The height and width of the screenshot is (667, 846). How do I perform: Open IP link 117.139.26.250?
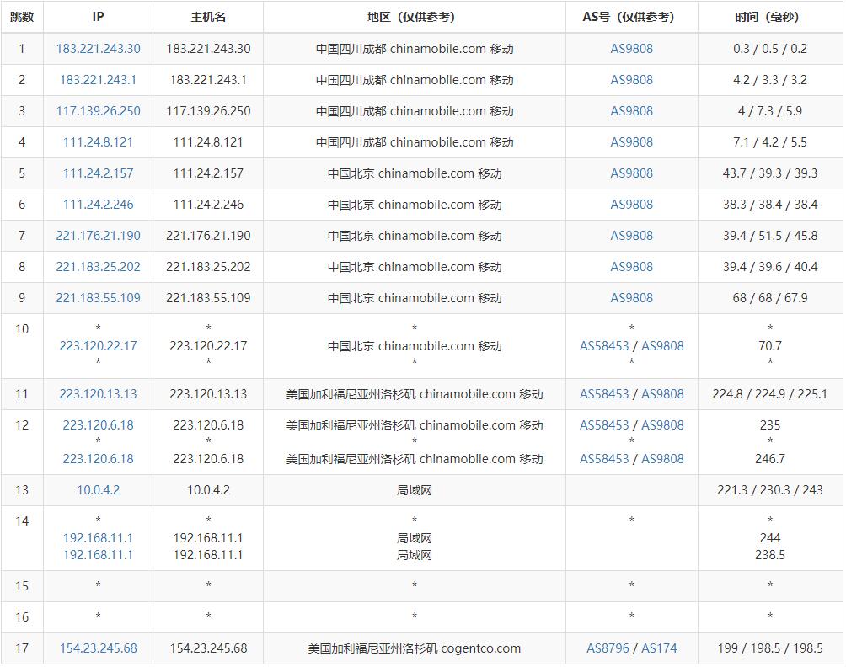[99, 111]
